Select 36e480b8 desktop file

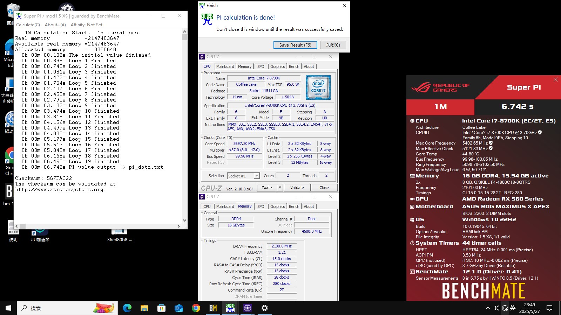point(120,235)
